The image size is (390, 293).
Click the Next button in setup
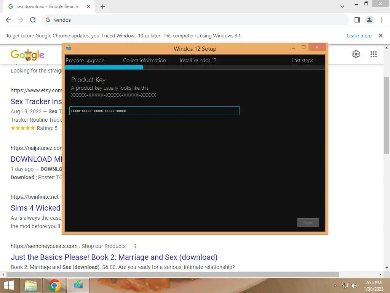click(308, 223)
